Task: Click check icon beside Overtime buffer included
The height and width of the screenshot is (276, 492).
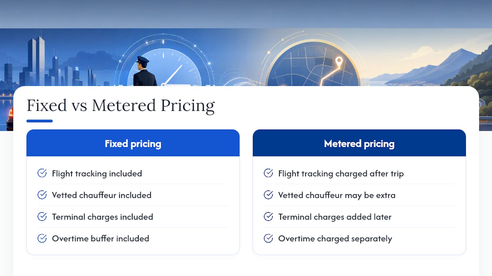Action: pyautogui.click(x=42, y=238)
